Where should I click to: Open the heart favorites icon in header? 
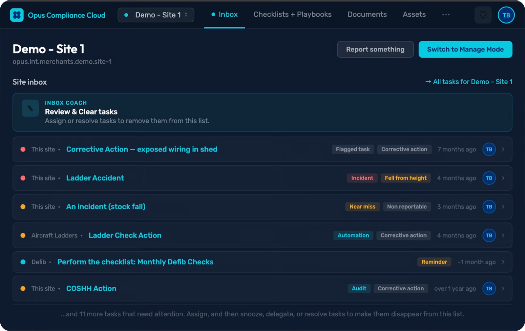483,15
